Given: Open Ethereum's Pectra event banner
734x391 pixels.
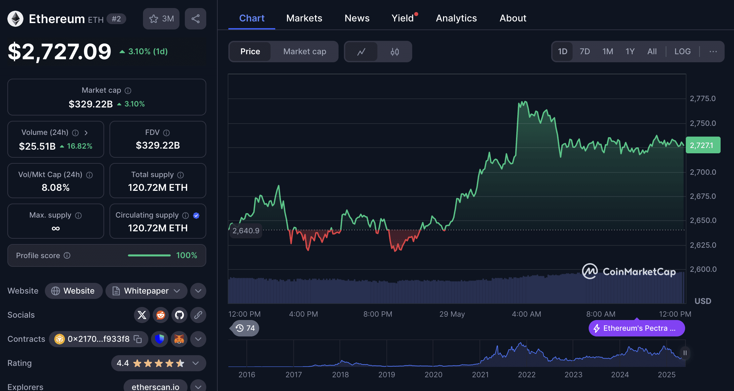Looking at the screenshot, I should (x=637, y=328).
